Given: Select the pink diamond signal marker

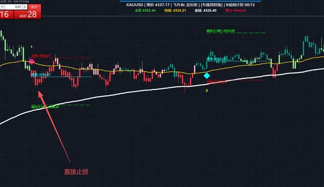Looking at the screenshot, I should click(32, 61).
